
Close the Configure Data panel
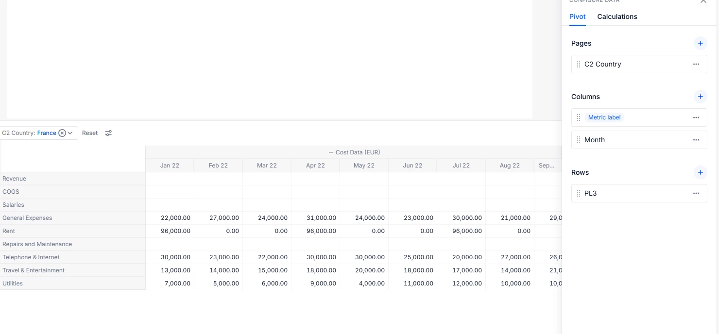[x=703, y=1]
